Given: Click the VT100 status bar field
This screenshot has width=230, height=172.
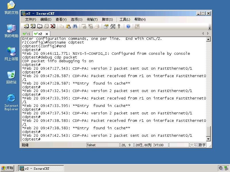Looking at the screenshot, I should click(x=161, y=145).
